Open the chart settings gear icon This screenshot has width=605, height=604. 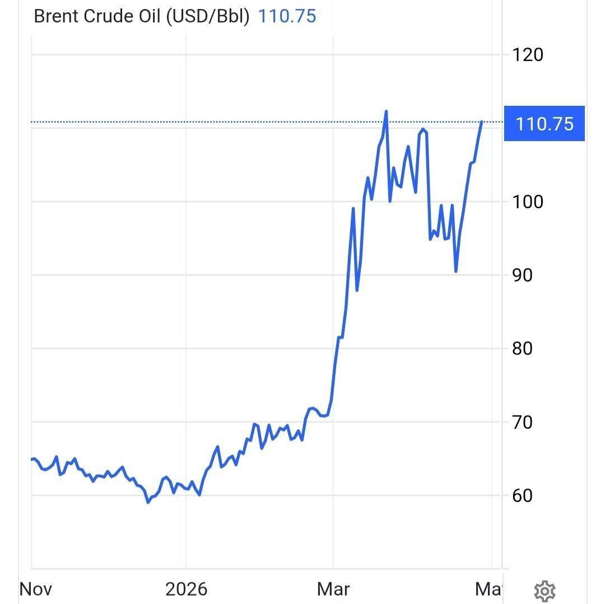(544, 591)
